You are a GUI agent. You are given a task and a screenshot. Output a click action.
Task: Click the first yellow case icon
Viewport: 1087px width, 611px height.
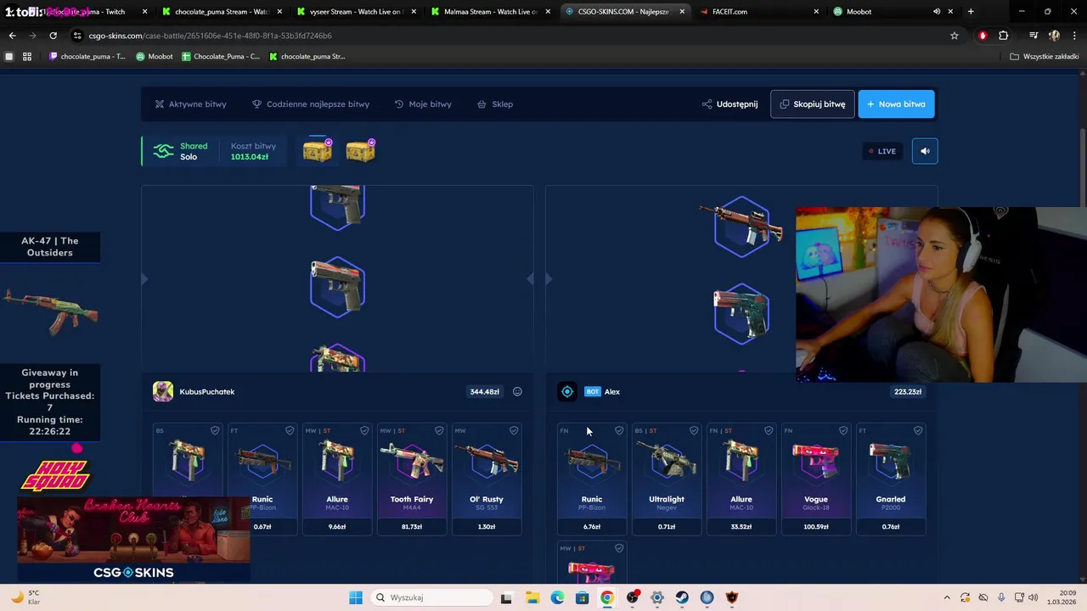[318, 151]
